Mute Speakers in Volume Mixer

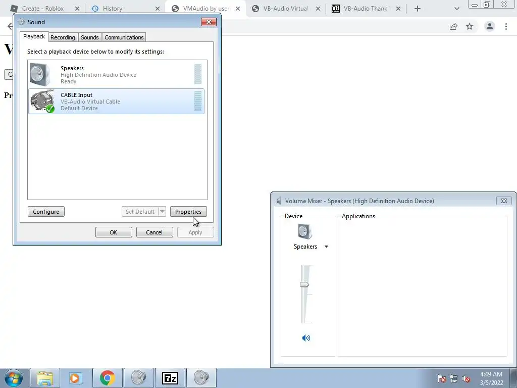(306, 338)
